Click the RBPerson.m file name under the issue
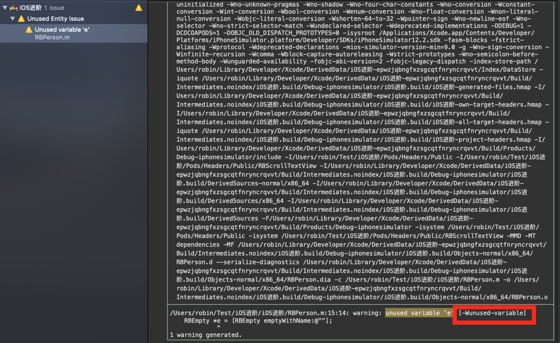560x343 pixels. (52, 38)
